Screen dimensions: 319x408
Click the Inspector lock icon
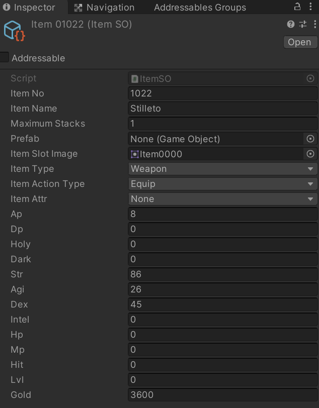point(297,7)
